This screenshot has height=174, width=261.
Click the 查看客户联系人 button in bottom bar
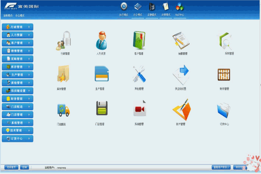(x=221, y=167)
